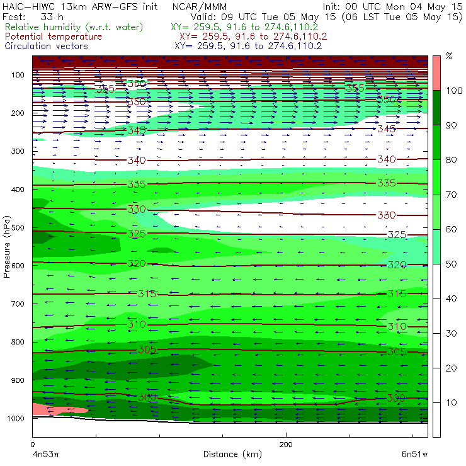This screenshot has width=466, height=466.
Task: Click the left '300' contour label
Action: (147, 397)
